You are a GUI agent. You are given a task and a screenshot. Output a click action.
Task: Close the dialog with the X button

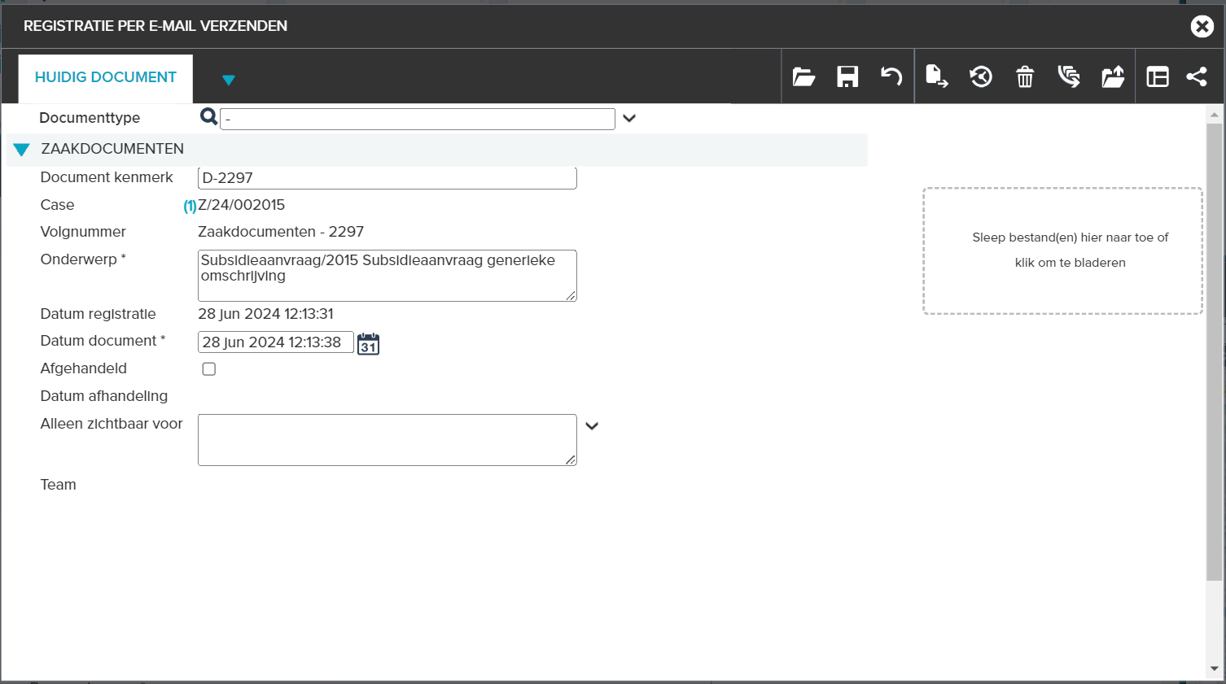coord(1202,26)
